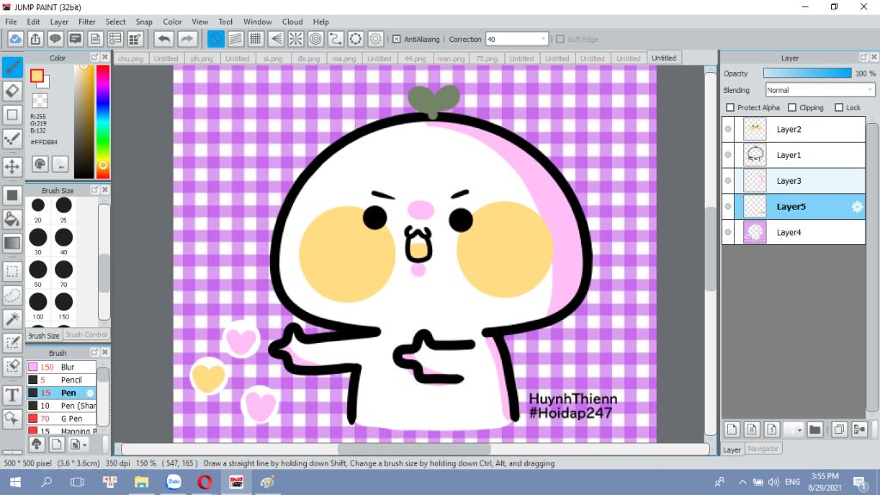Select the Magic Wand tool
Image resolution: width=880 pixels, height=495 pixels.
coord(12,319)
